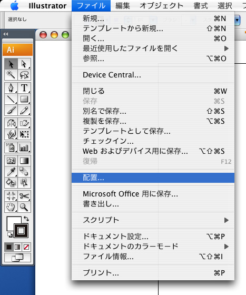Image resolution: width=246 pixels, height=295 pixels.
Task: Select the Paintbrush tool
Action: [11, 110]
